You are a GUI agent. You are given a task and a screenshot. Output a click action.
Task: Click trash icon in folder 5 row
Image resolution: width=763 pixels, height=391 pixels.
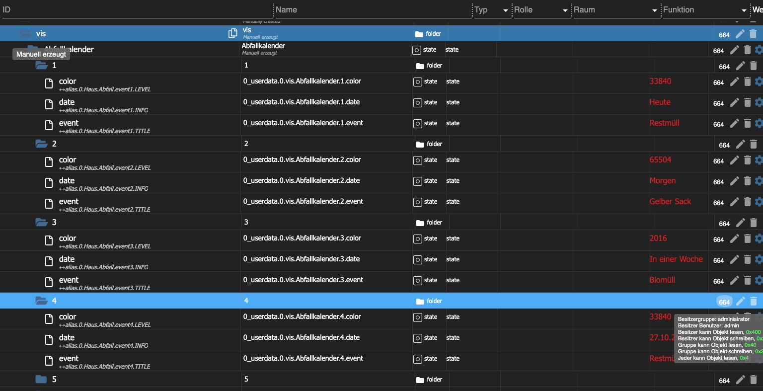click(x=753, y=380)
